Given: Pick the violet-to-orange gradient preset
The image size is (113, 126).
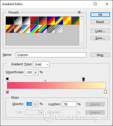Looking at the screenshot, I should pyautogui.click(x=42, y=20).
